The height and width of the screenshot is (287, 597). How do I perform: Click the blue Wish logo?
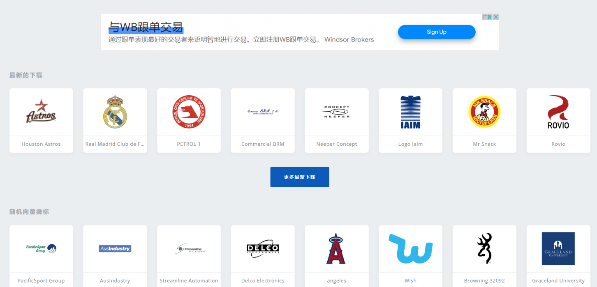tap(410, 248)
